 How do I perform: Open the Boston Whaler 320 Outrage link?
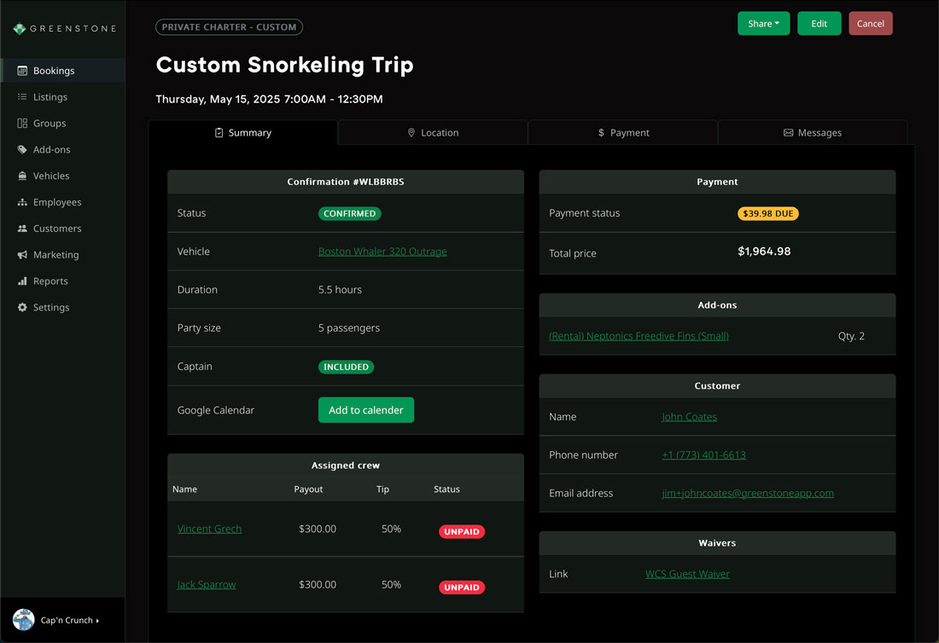pyautogui.click(x=382, y=252)
